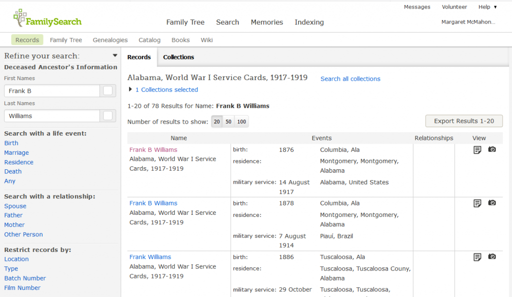The height and width of the screenshot is (297, 512).
Task: Open Frank B Williams result born 1878
Action: (153, 203)
